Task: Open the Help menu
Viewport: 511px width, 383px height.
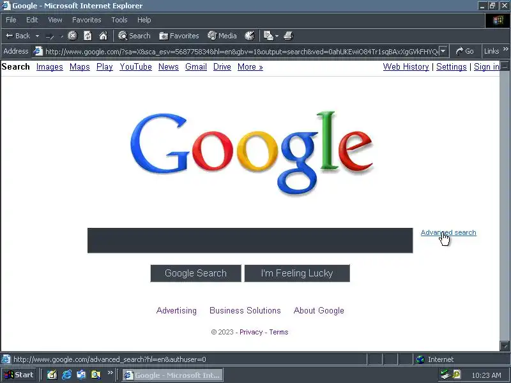Action: [144, 20]
